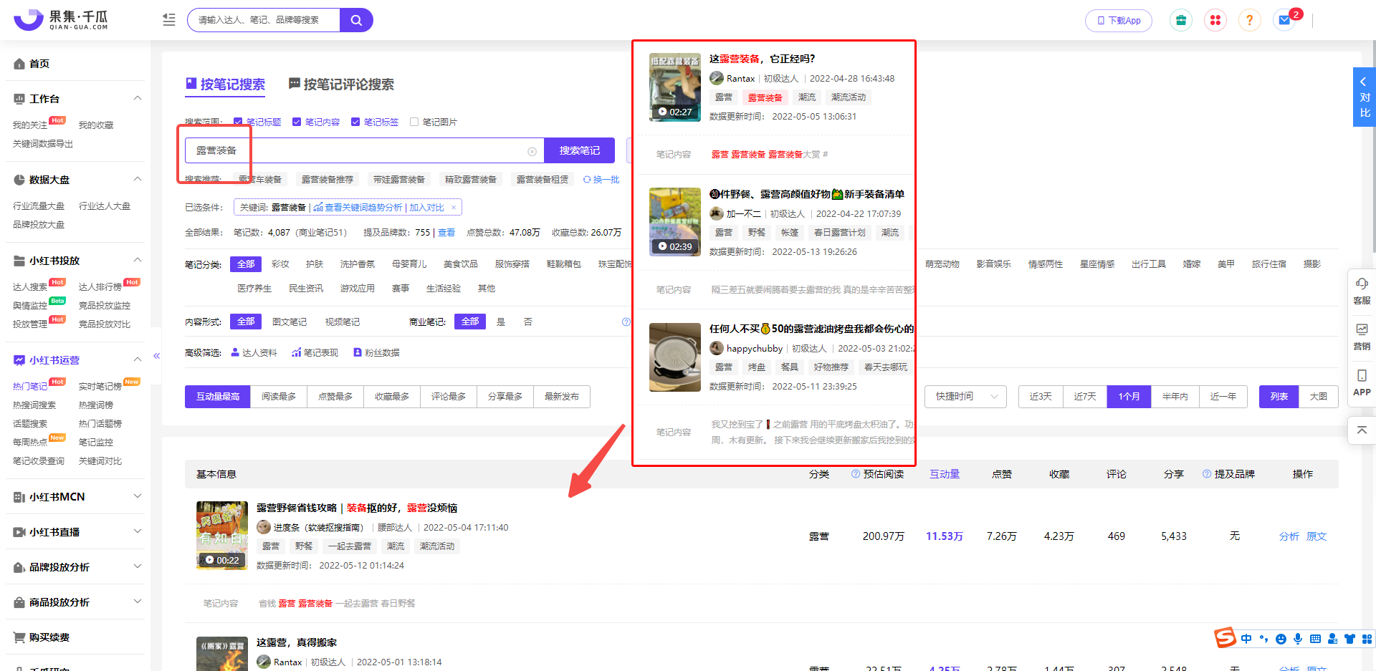The image size is (1376, 671).
Task: Click the 下载App button
Action: (x=1118, y=21)
